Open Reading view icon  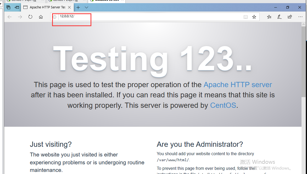245,17
